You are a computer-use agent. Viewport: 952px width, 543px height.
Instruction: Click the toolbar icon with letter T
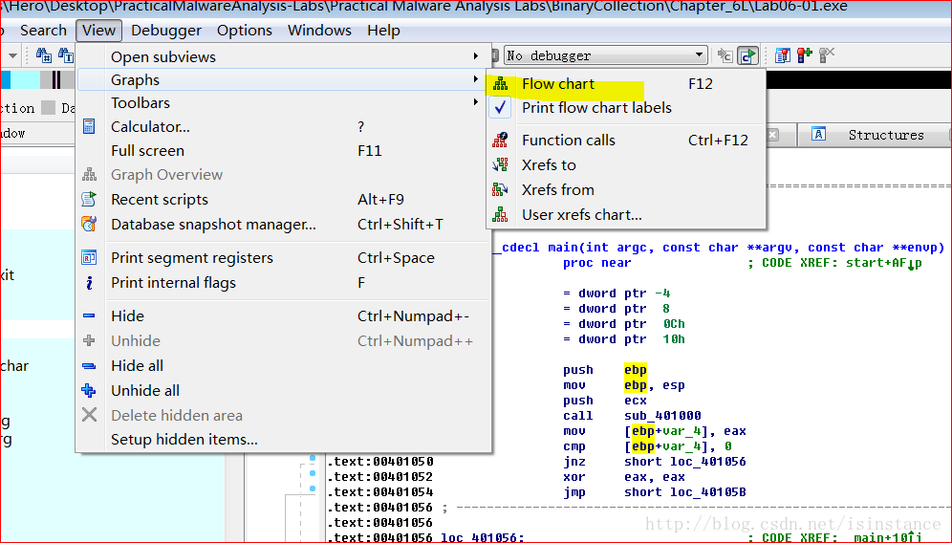[x=66, y=55]
